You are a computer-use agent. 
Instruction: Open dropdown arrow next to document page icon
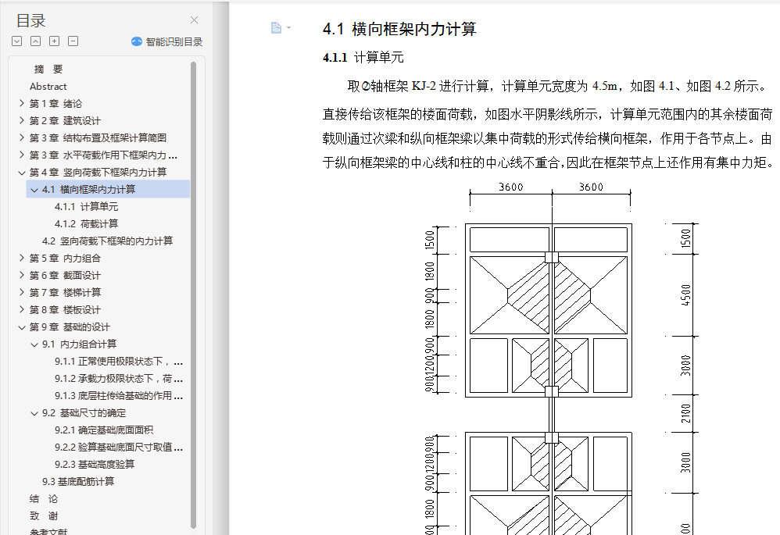tap(288, 28)
